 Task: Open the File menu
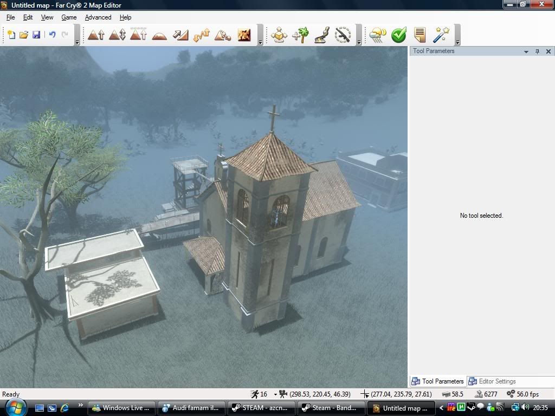click(x=11, y=17)
